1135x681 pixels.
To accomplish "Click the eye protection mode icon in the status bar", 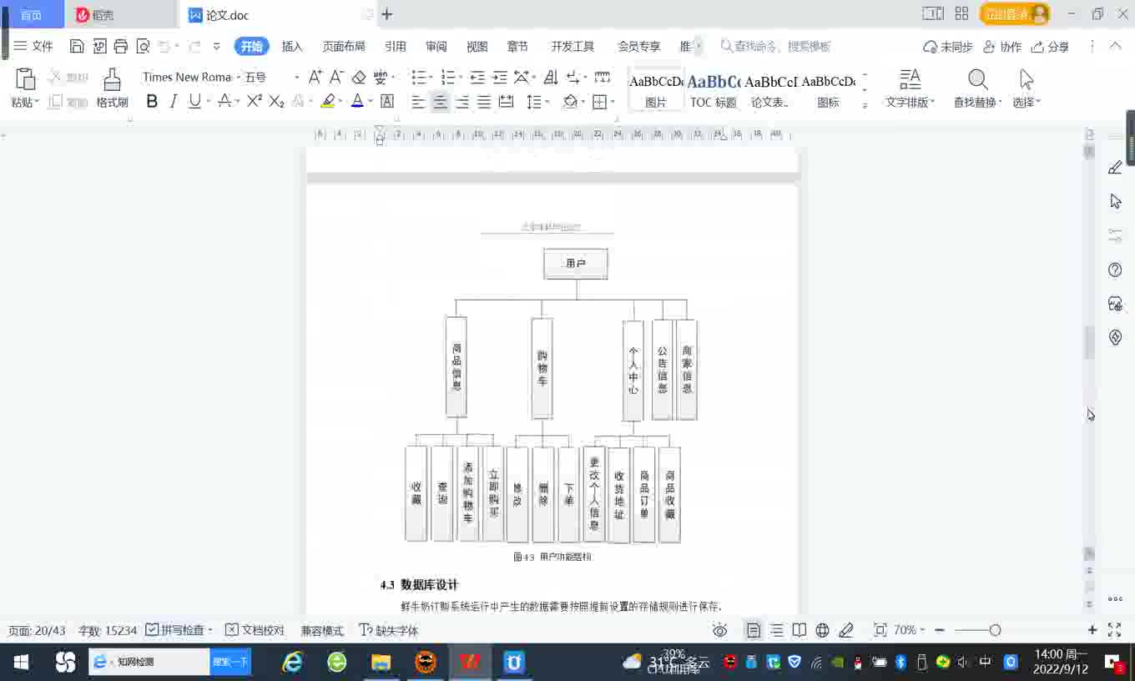I will [x=720, y=630].
